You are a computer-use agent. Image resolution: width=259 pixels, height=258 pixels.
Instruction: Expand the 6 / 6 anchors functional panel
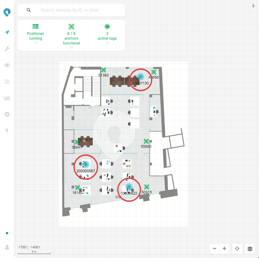[x=71, y=36]
